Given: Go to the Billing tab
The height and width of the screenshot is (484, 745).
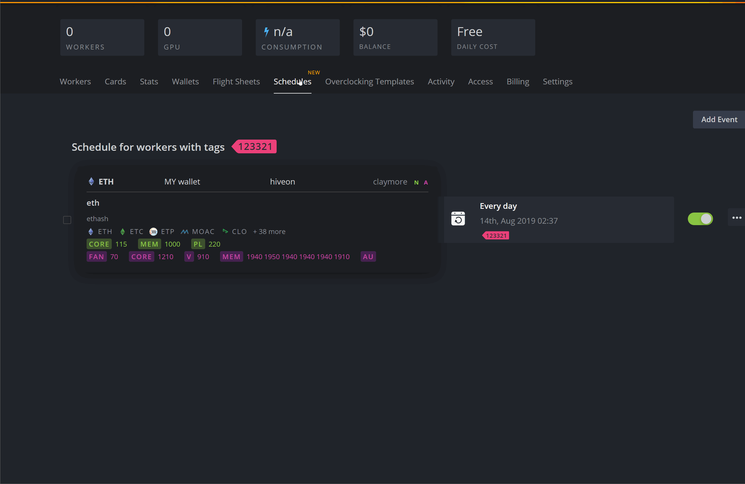Looking at the screenshot, I should coord(518,82).
